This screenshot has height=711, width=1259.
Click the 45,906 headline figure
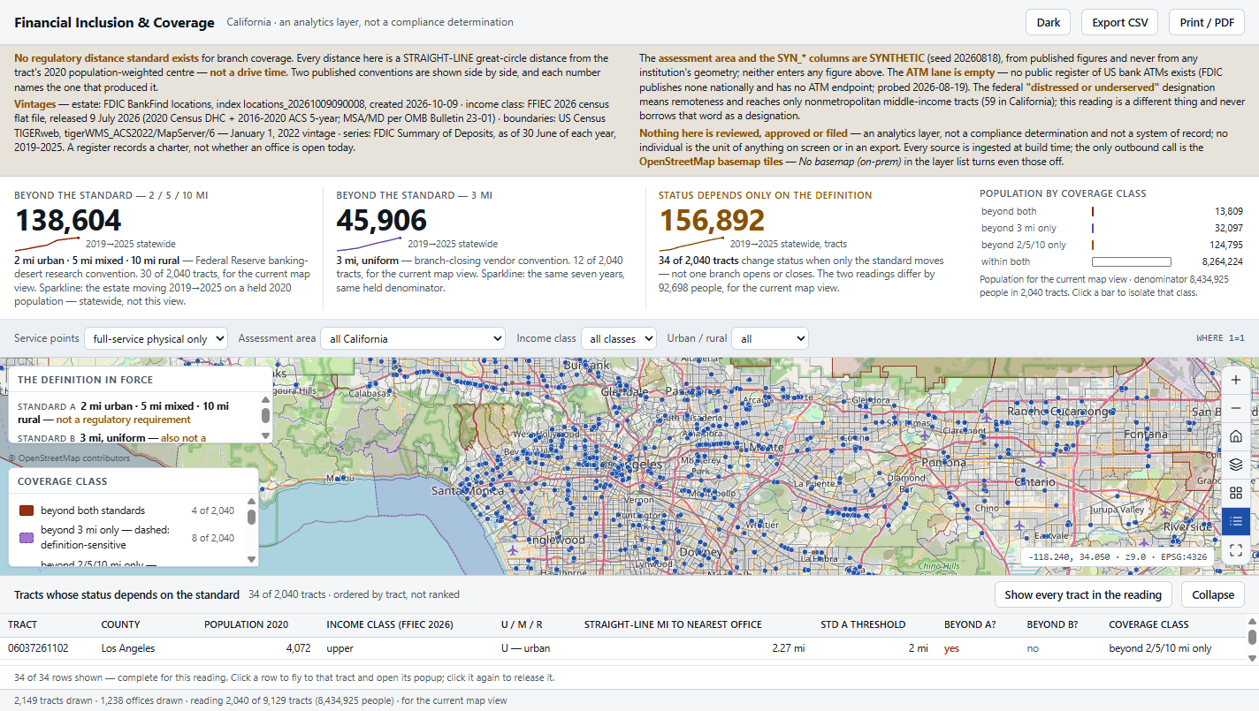[382, 220]
